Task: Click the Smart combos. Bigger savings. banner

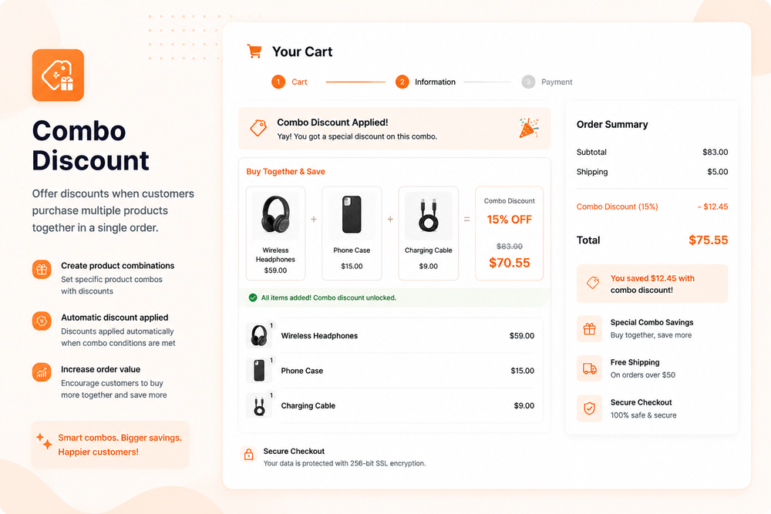Action: (x=110, y=445)
